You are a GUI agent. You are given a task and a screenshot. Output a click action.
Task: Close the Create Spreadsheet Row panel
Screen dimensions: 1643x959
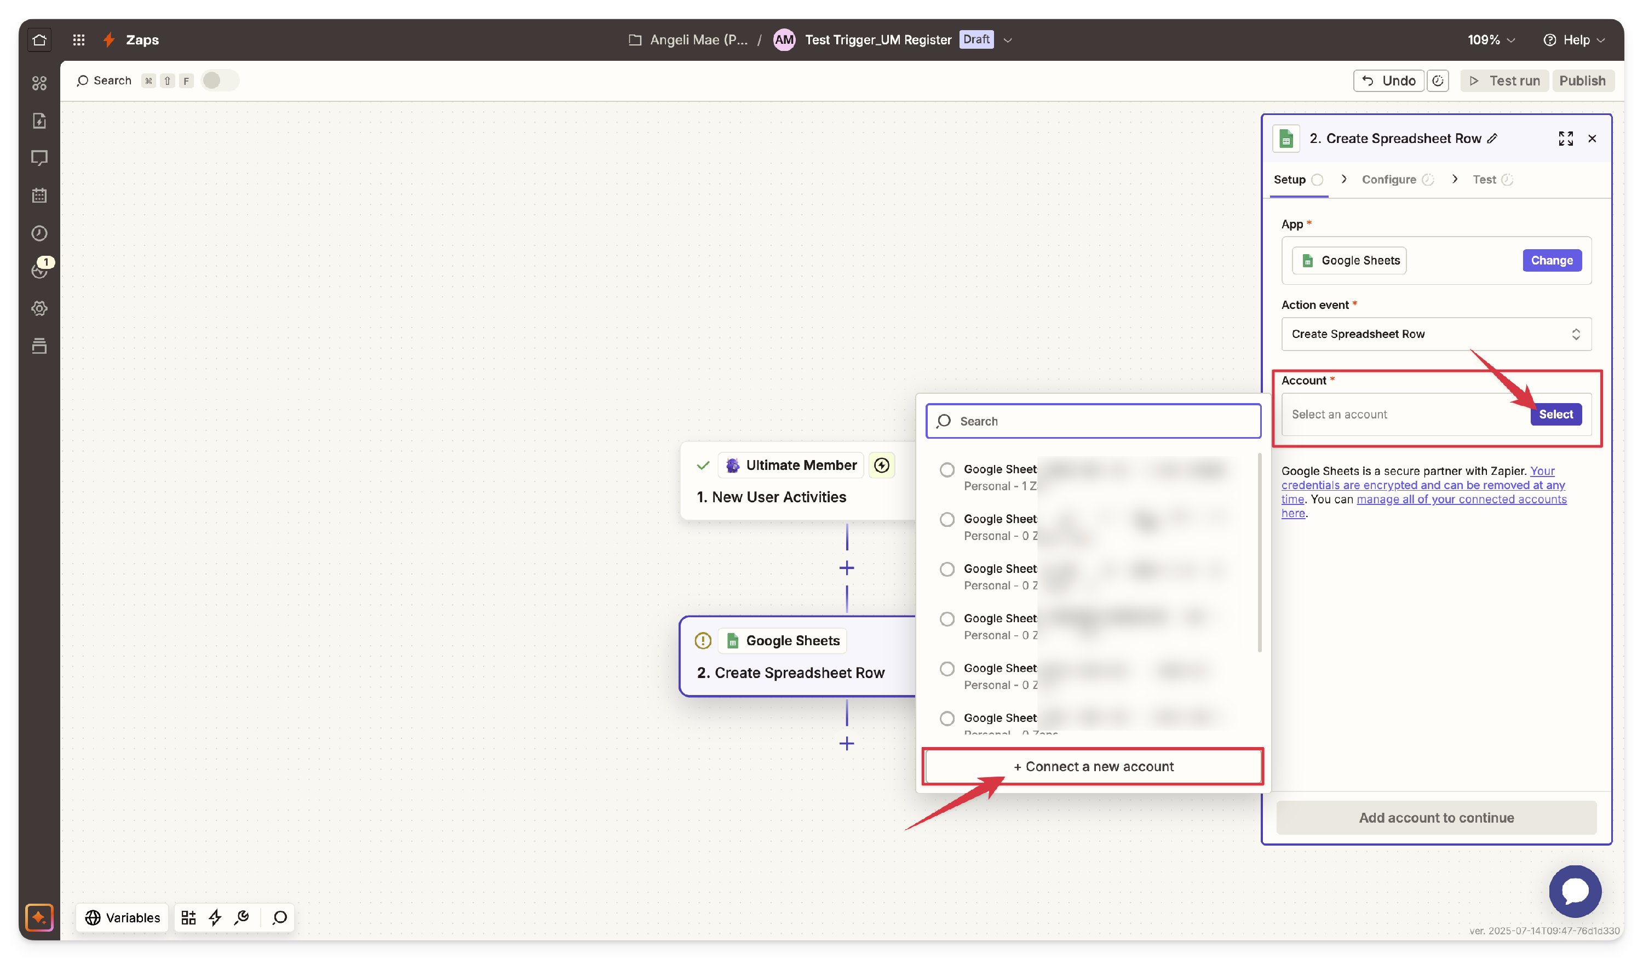pos(1592,139)
